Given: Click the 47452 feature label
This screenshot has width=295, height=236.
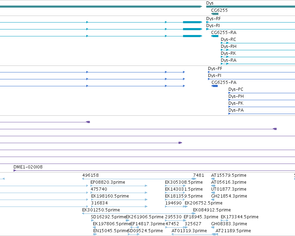Looking at the screenshot, I should click(x=172, y=224).
